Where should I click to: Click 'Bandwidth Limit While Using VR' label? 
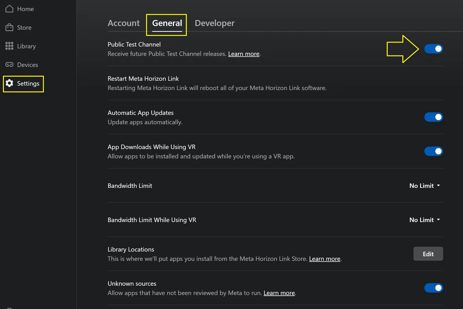pyautogui.click(x=152, y=220)
